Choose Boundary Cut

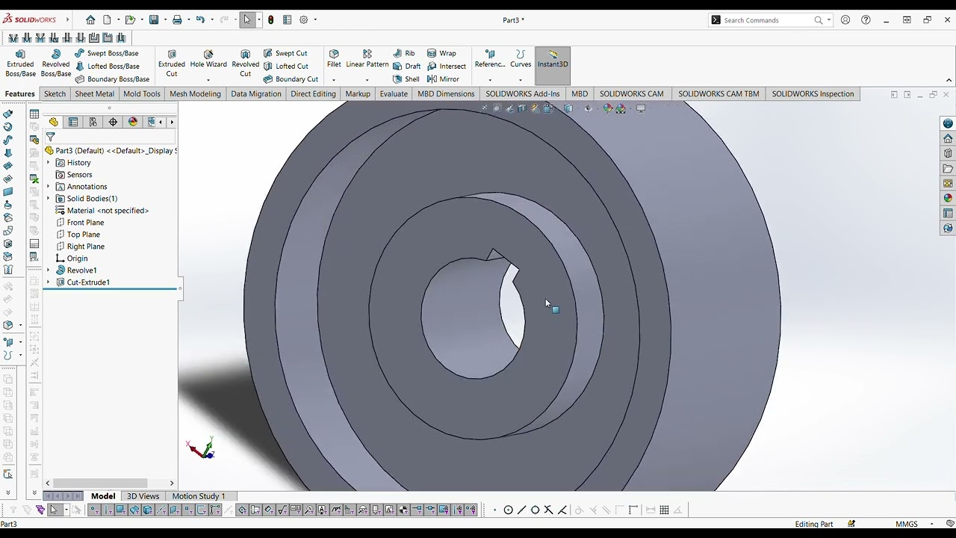(291, 79)
